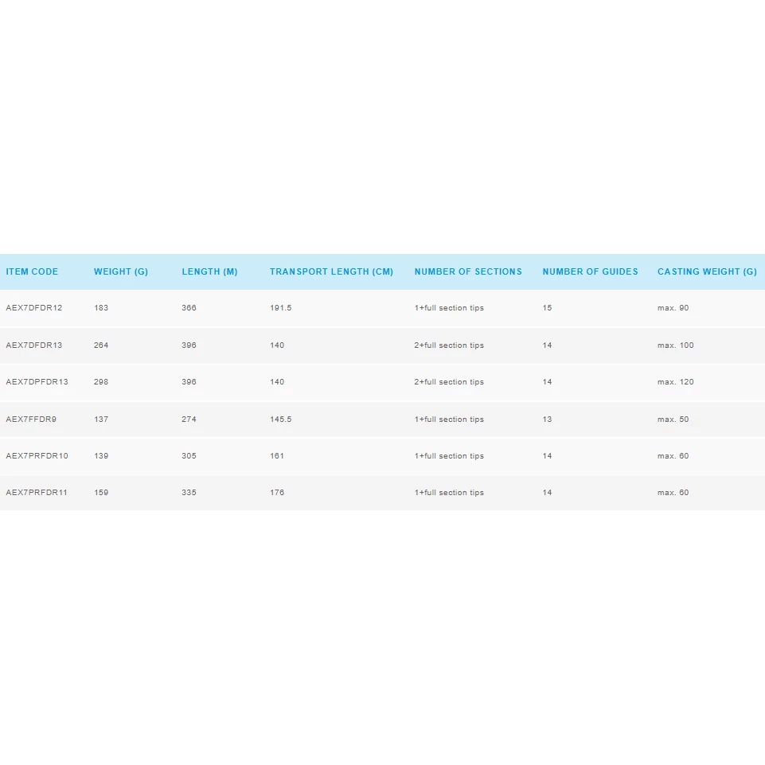The image size is (765, 765).
Task: Click the CASTING WEIGHT (G) header
Action: (x=707, y=271)
